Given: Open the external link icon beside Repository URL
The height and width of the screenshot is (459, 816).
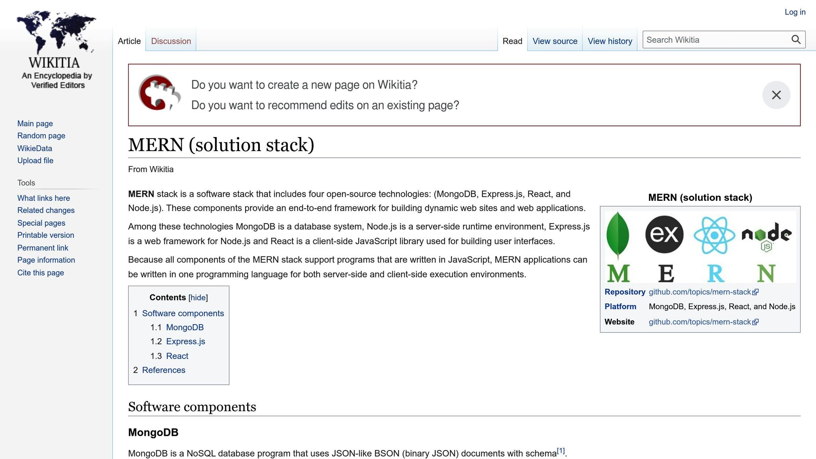Looking at the screenshot, I should pos(756,292).
